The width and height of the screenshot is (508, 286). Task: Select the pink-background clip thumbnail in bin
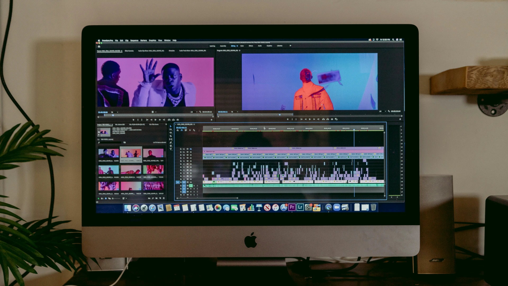point(131,186)
